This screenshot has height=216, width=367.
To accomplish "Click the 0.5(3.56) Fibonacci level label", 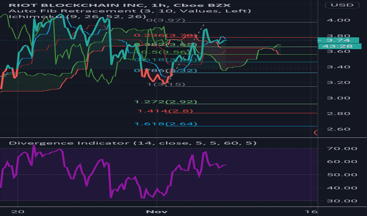I will point(165,52).
